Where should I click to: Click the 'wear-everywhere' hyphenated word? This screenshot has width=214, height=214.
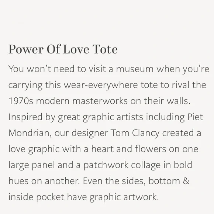pos(101,85)
